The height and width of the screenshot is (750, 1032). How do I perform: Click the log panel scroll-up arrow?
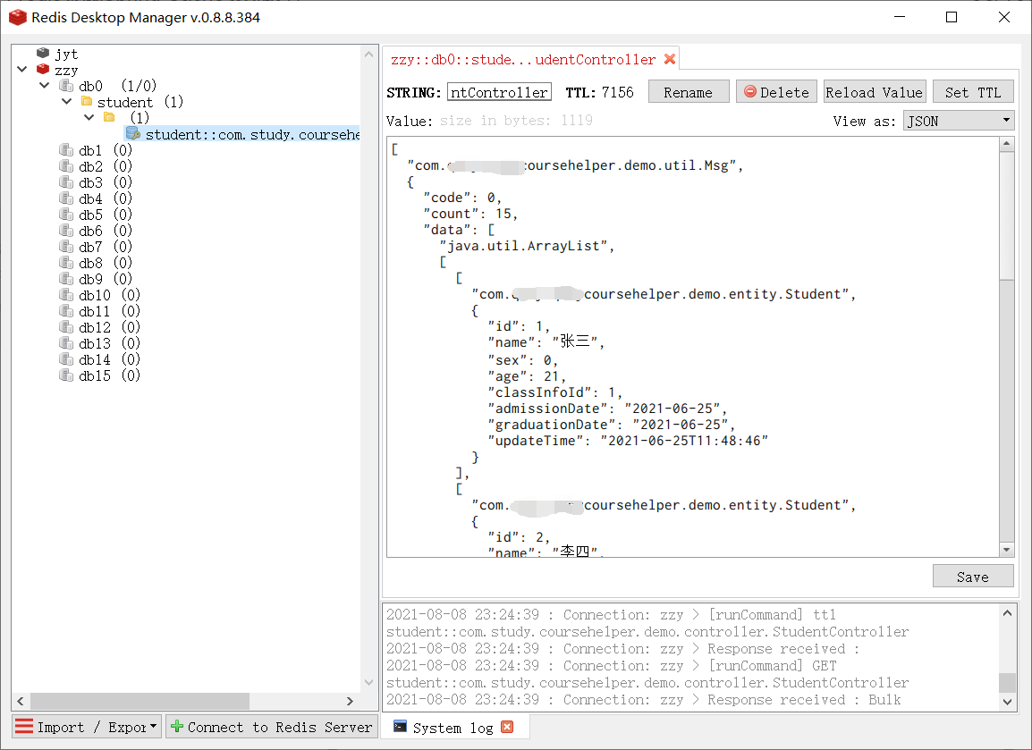click(1007, 612)
